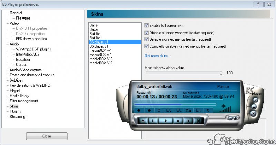Image resolution: width=276 pixels, height=145 pixels.
Task: Select Audio in the preferences tree
Action: (14, 44)
